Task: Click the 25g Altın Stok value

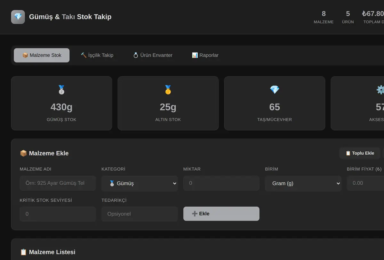Action: [168, 107]
